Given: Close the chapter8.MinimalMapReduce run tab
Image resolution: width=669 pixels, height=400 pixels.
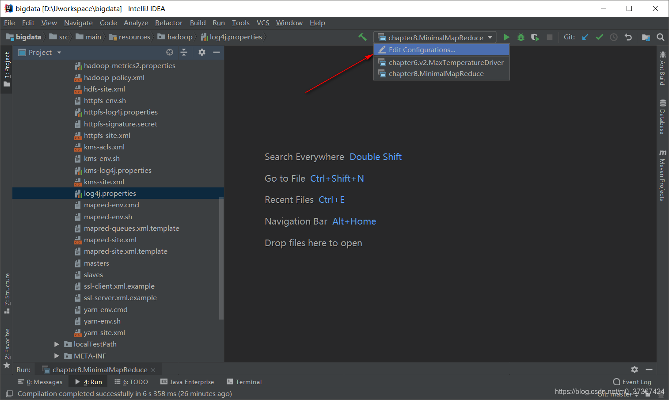Looking at the screenshot, I should click(x=153, y=370).
